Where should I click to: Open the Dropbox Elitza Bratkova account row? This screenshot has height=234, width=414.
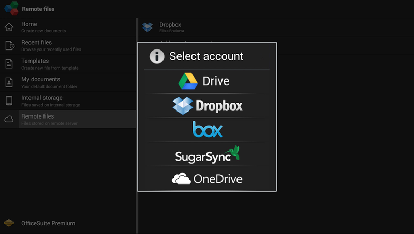pos(276,27)
